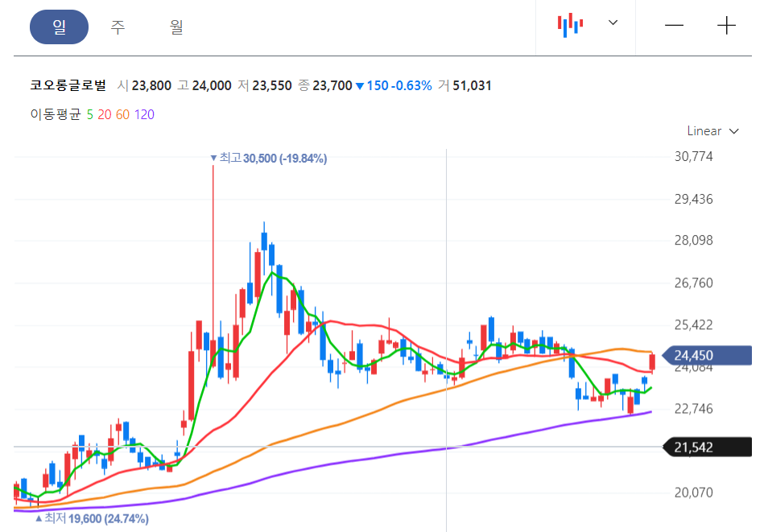Screen dimensions: 768x532
Task: Click the 20,070 price axis label
Action: (x=694, y=493)
